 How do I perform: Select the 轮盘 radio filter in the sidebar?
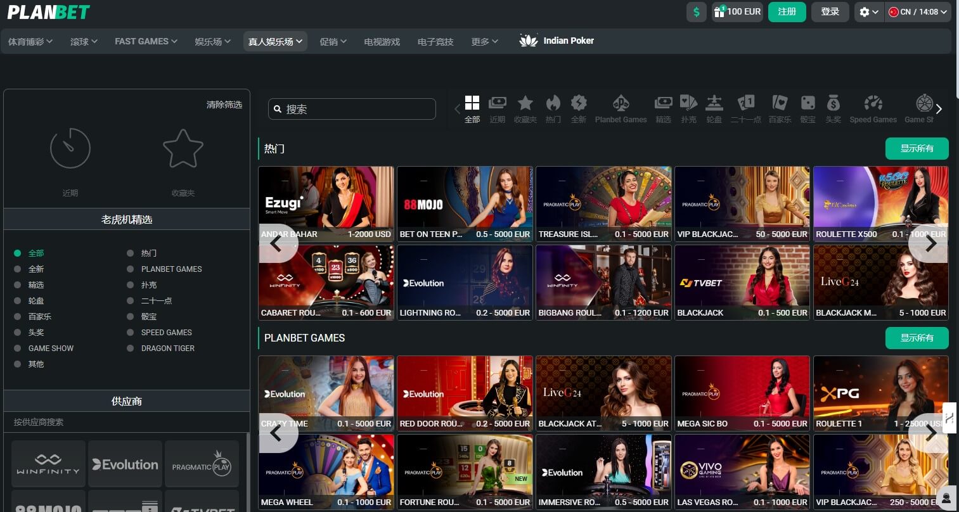pyautogui.click(x=18, y=300)
